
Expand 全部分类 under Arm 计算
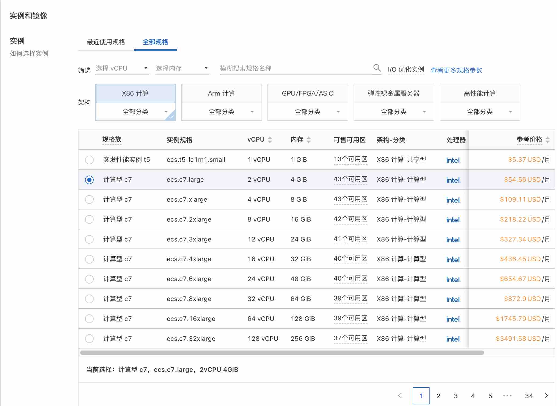[x=222, y=112]
